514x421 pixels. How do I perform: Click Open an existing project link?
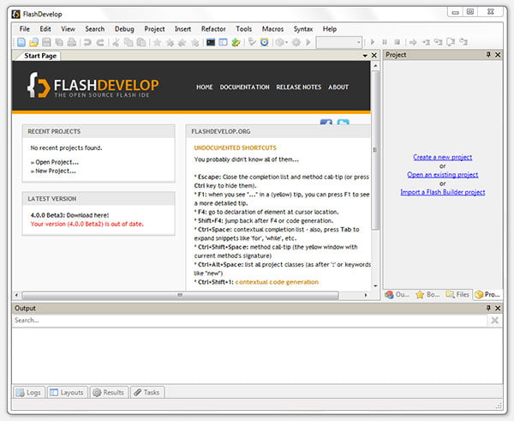(x=443, y=175)
